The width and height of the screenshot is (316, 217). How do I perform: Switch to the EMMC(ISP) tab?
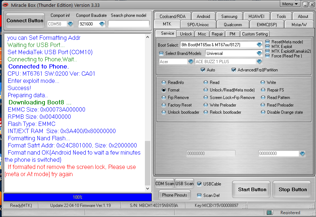[x=267, y=25]
